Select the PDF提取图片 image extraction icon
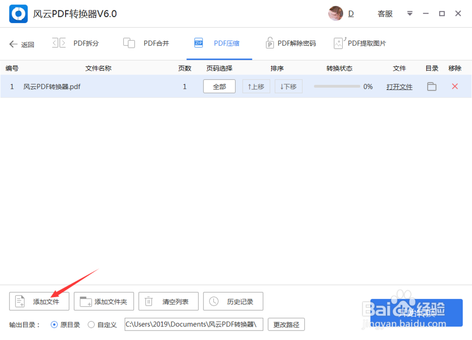This screenshot has width=472, height=340. pos(338,42)
